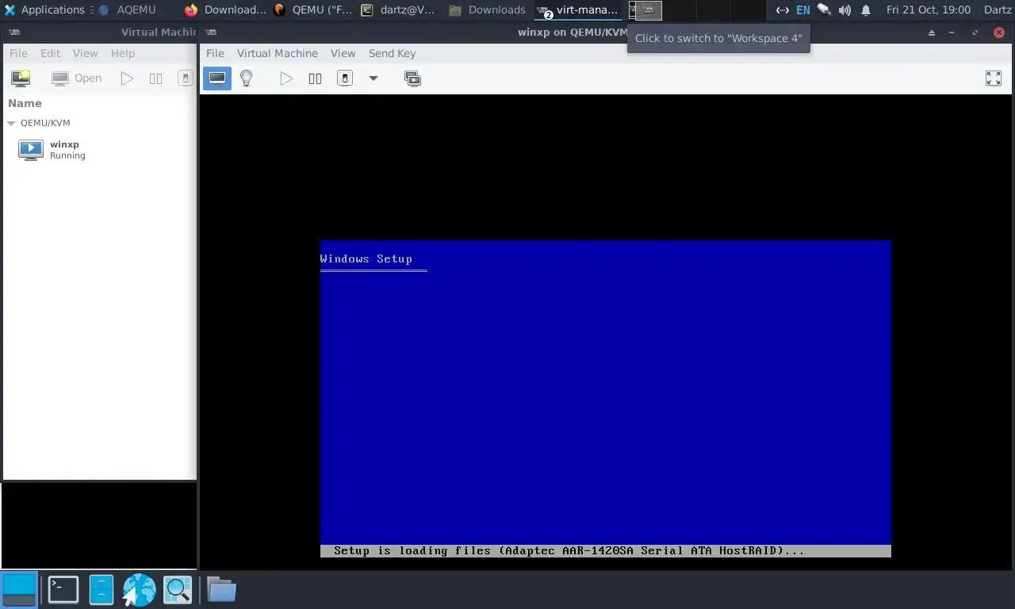The width and height of the screenshot is (1015, 609).
Task: Open View menu in Virtual Machine Manager
Action: point(85,53)
